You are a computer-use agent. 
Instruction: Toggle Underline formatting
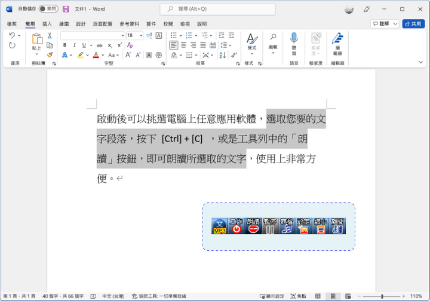click(x=84, y=45)
